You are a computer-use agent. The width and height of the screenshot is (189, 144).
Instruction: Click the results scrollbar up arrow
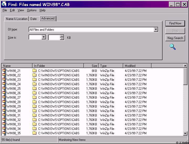[185, 66]
